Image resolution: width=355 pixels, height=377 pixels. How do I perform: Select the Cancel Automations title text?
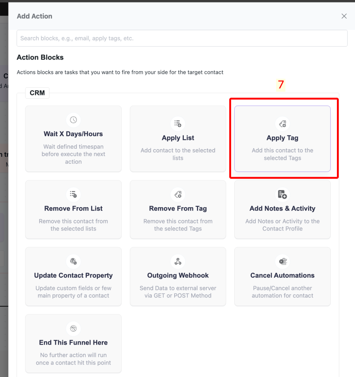tap(282, 275)
